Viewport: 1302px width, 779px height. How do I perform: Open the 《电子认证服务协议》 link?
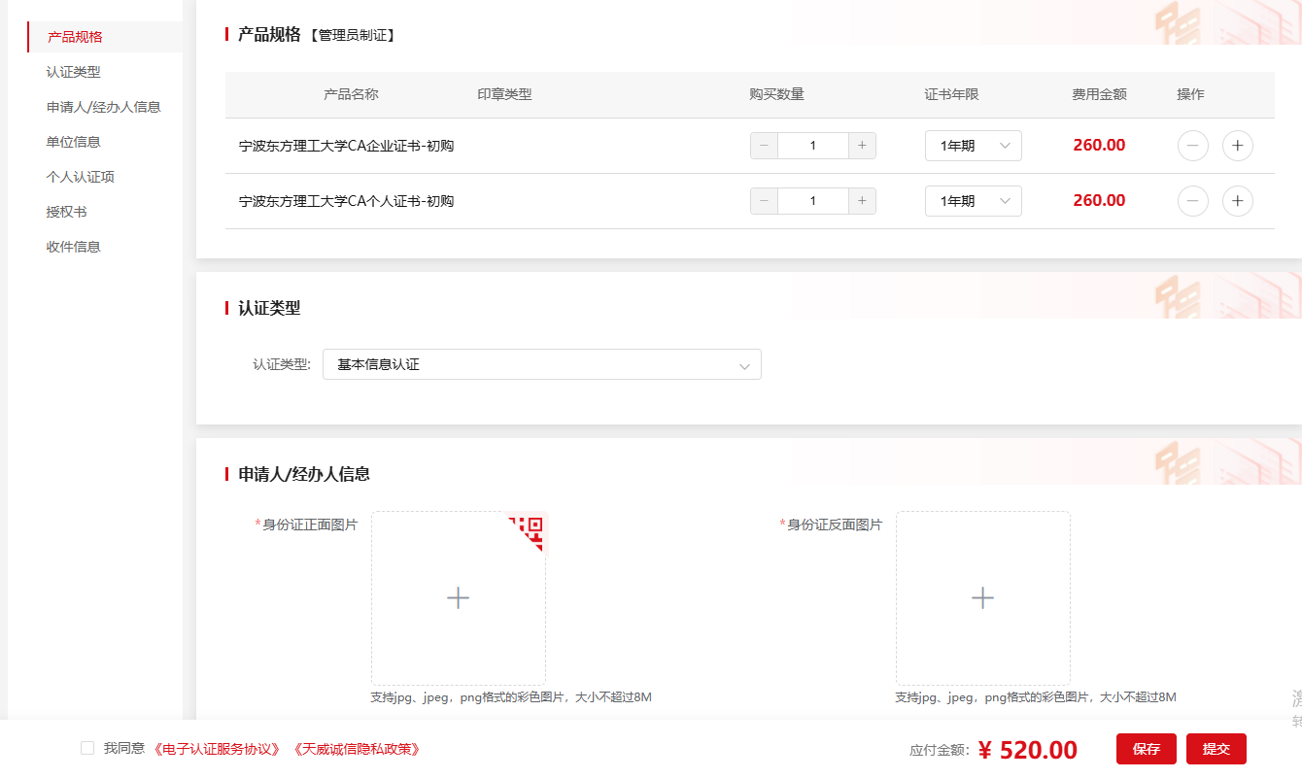pyautogui.click(x=218, y=749)
